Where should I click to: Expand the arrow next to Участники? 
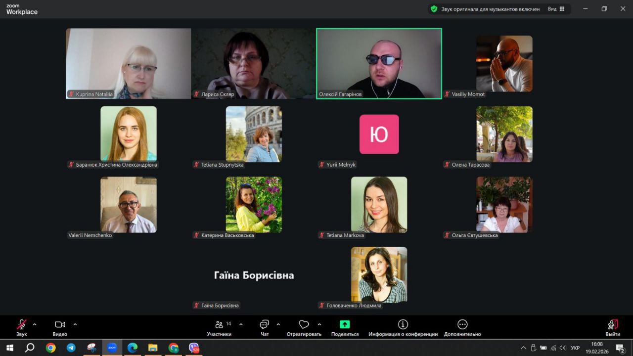tap(241, 324)
